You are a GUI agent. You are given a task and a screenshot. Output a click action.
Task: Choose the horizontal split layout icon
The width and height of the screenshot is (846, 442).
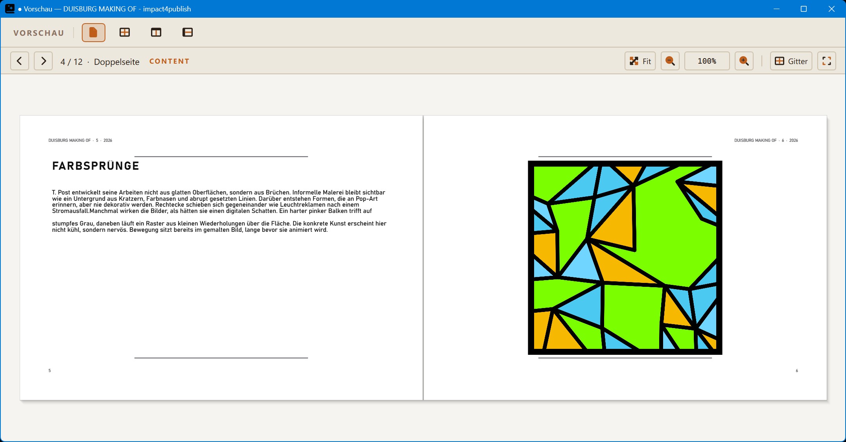pyautogui.click(x=188, y=32)
